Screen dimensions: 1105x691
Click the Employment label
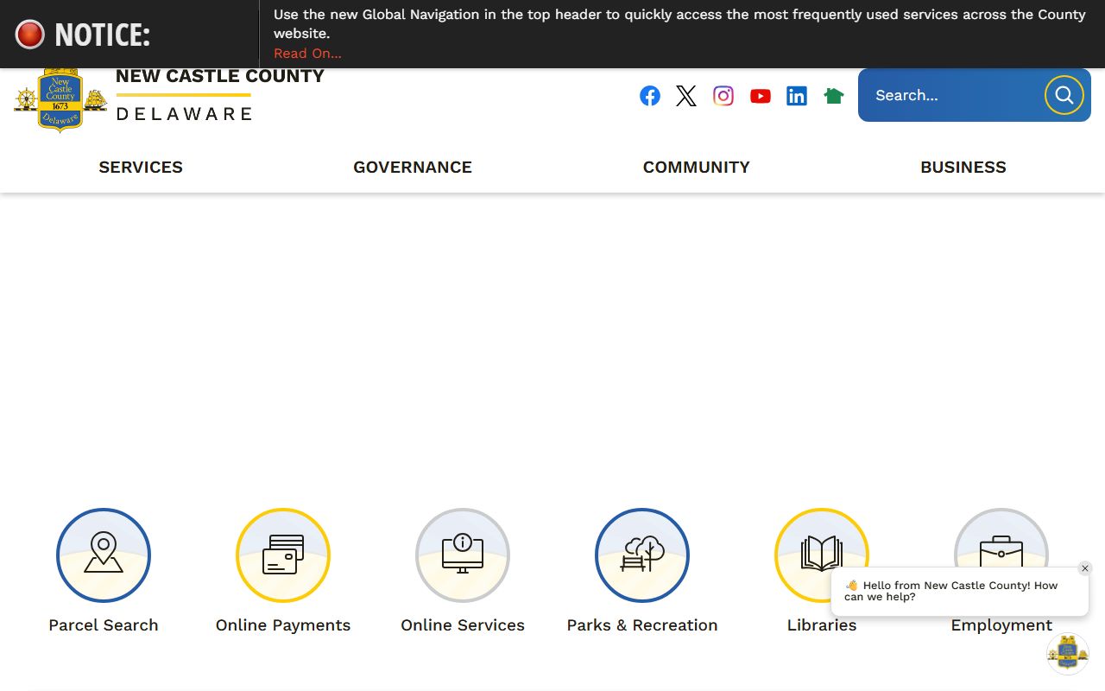(x=1001, y=625)
